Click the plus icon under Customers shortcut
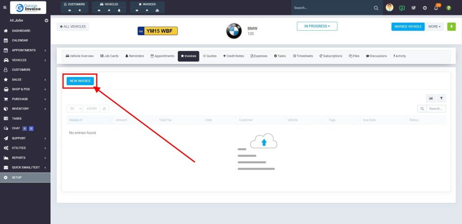 coord(80,10)
